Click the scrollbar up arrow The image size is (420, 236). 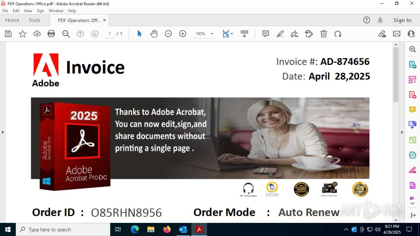tap(396, 45)
